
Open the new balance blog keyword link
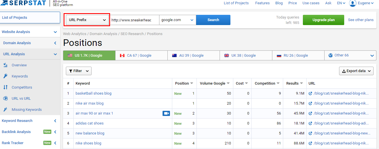[90, 133]
